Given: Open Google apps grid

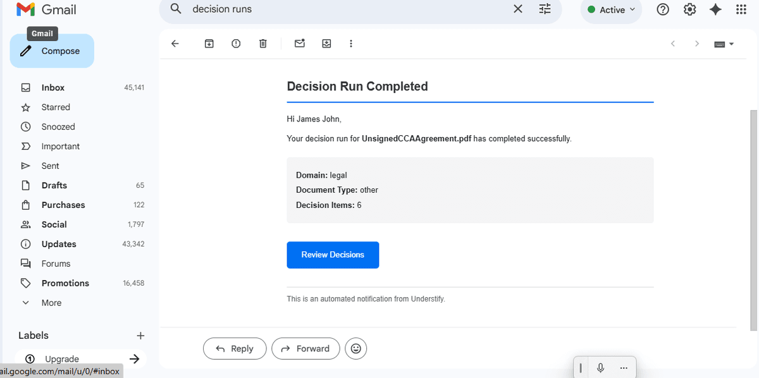Looking at the screenshot, I should pyautogui.click(x=741, y=9).
